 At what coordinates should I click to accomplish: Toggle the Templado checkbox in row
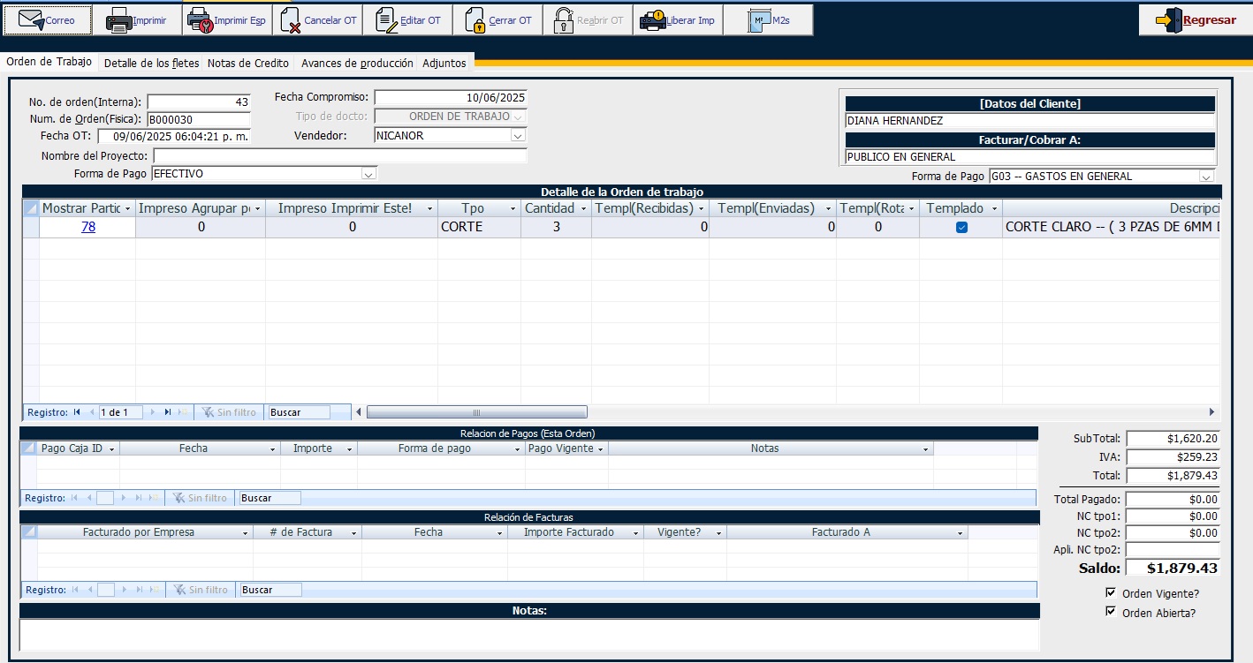(x=961, y=227)
